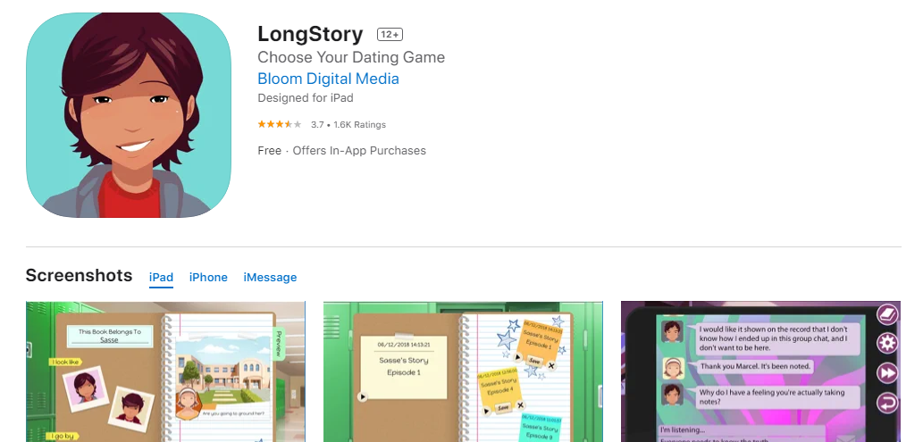The width and height of the screenshot is (923, 442).
Task: Select the iMessage screenshots tab
Action: (270, 277)
